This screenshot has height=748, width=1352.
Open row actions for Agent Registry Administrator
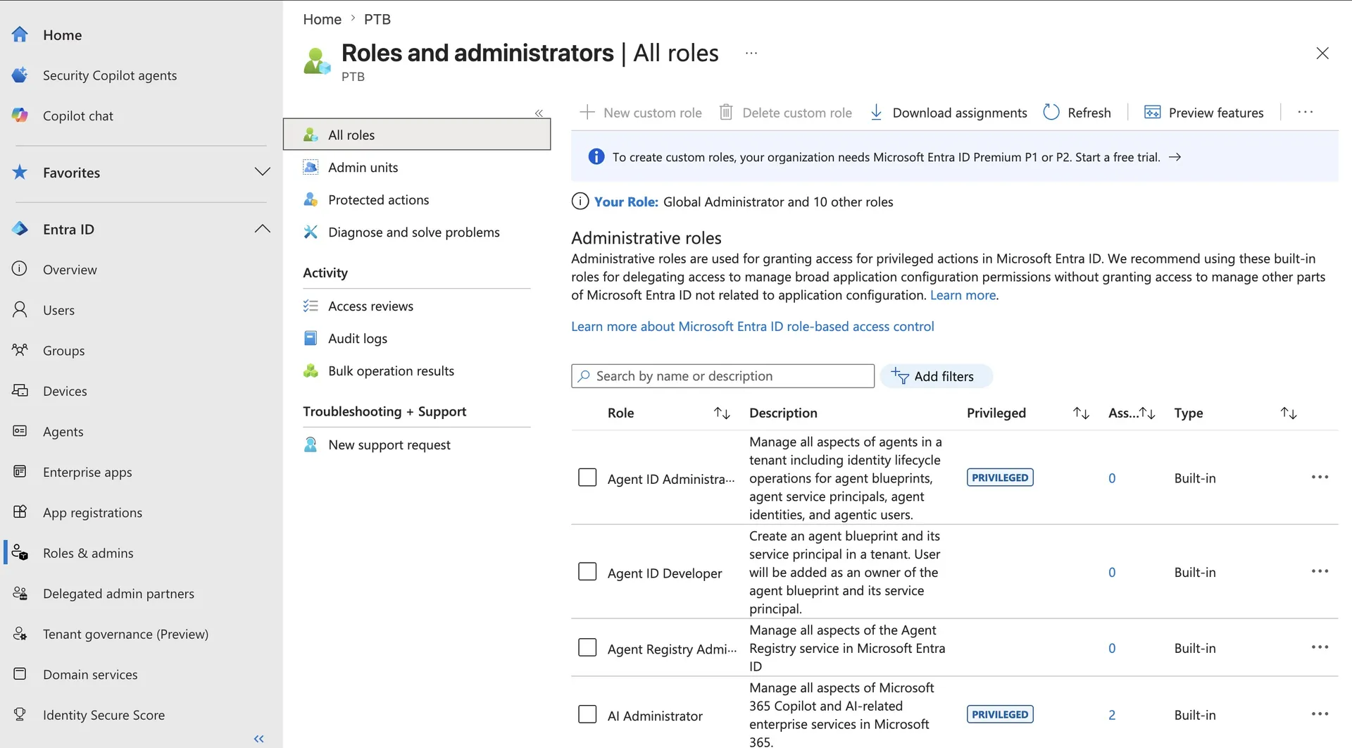click(x=1320, y=647)
